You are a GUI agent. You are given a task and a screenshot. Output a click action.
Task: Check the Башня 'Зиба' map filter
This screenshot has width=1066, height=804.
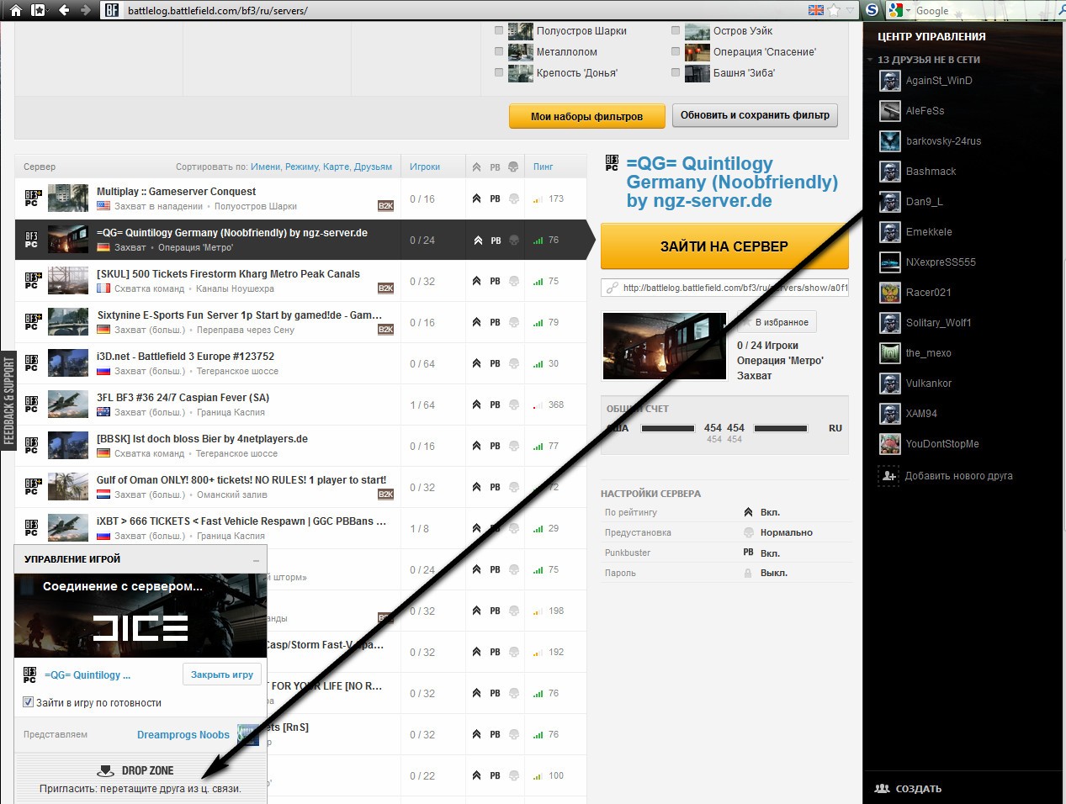676,72
